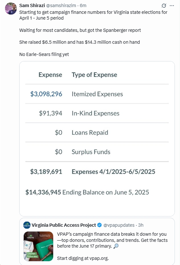Click the tweet text mentioning the Spanberger report
Image resolution: width=180 pixels, height=265 pixels.
point(80,30)
